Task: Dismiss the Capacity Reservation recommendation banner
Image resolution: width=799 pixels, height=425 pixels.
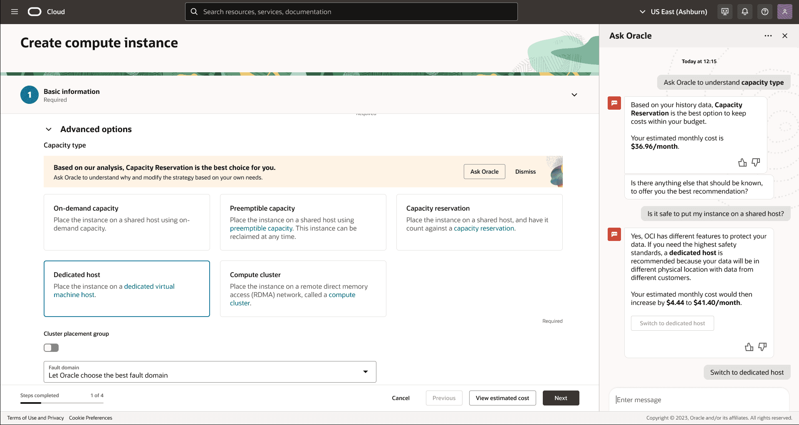Action: pos(525,172)
